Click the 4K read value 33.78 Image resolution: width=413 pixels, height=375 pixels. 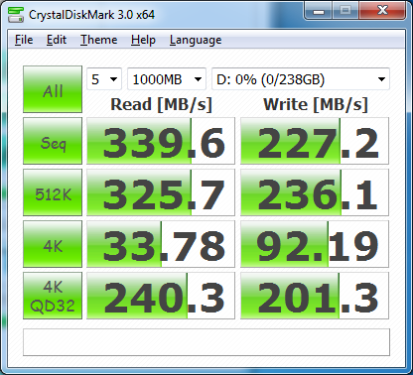[161, 244]
